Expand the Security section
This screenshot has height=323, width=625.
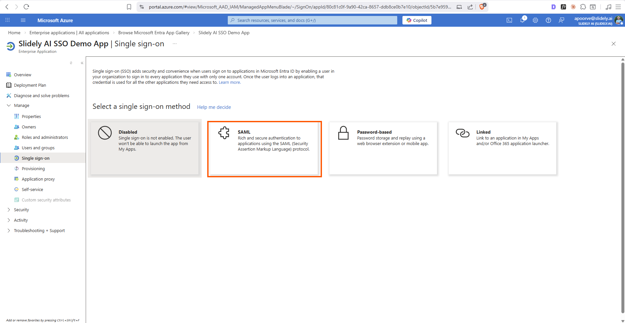pyautogui.click(x=9, y=210)
